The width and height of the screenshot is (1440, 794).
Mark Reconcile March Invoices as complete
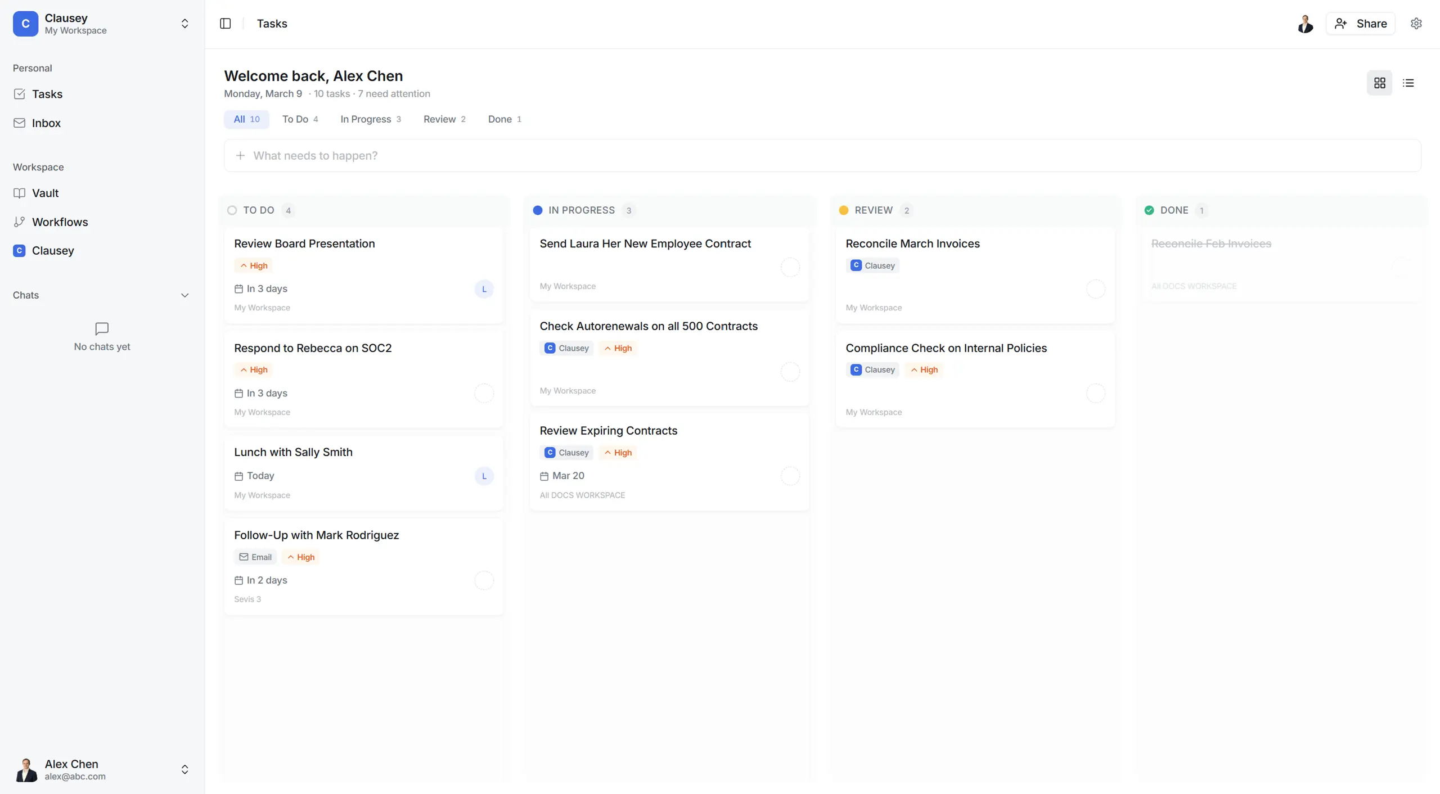(1095, 289)
